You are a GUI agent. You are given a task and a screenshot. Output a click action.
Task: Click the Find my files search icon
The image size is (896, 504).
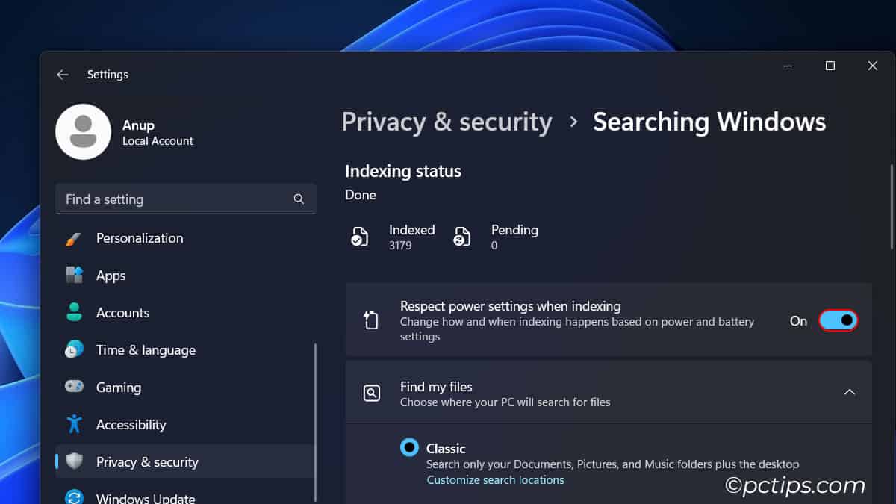(x=371, y=393)
